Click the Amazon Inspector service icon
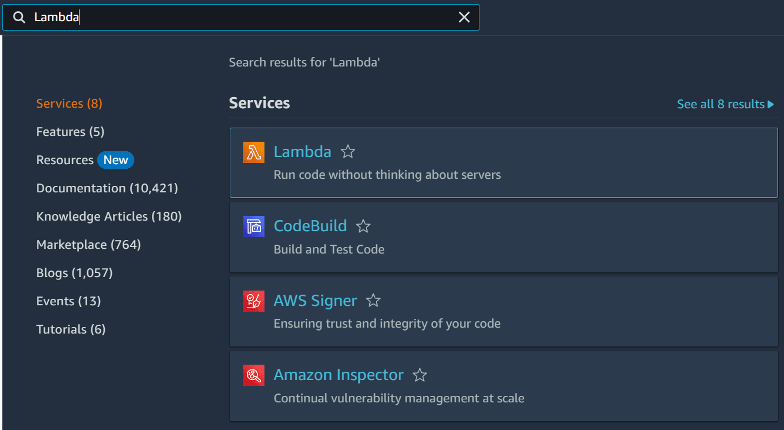Image resolution: width=784 pixels, height=430 pixels. 254,375
